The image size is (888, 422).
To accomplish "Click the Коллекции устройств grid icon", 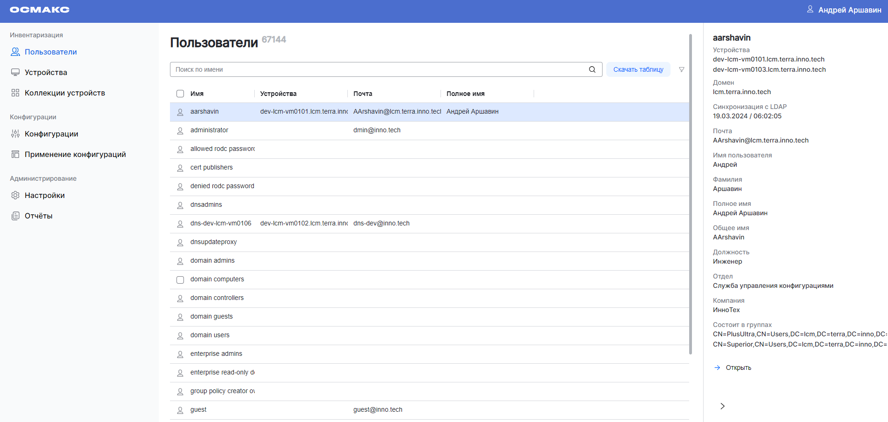I will pyautogui.click(x=15, y=93).
